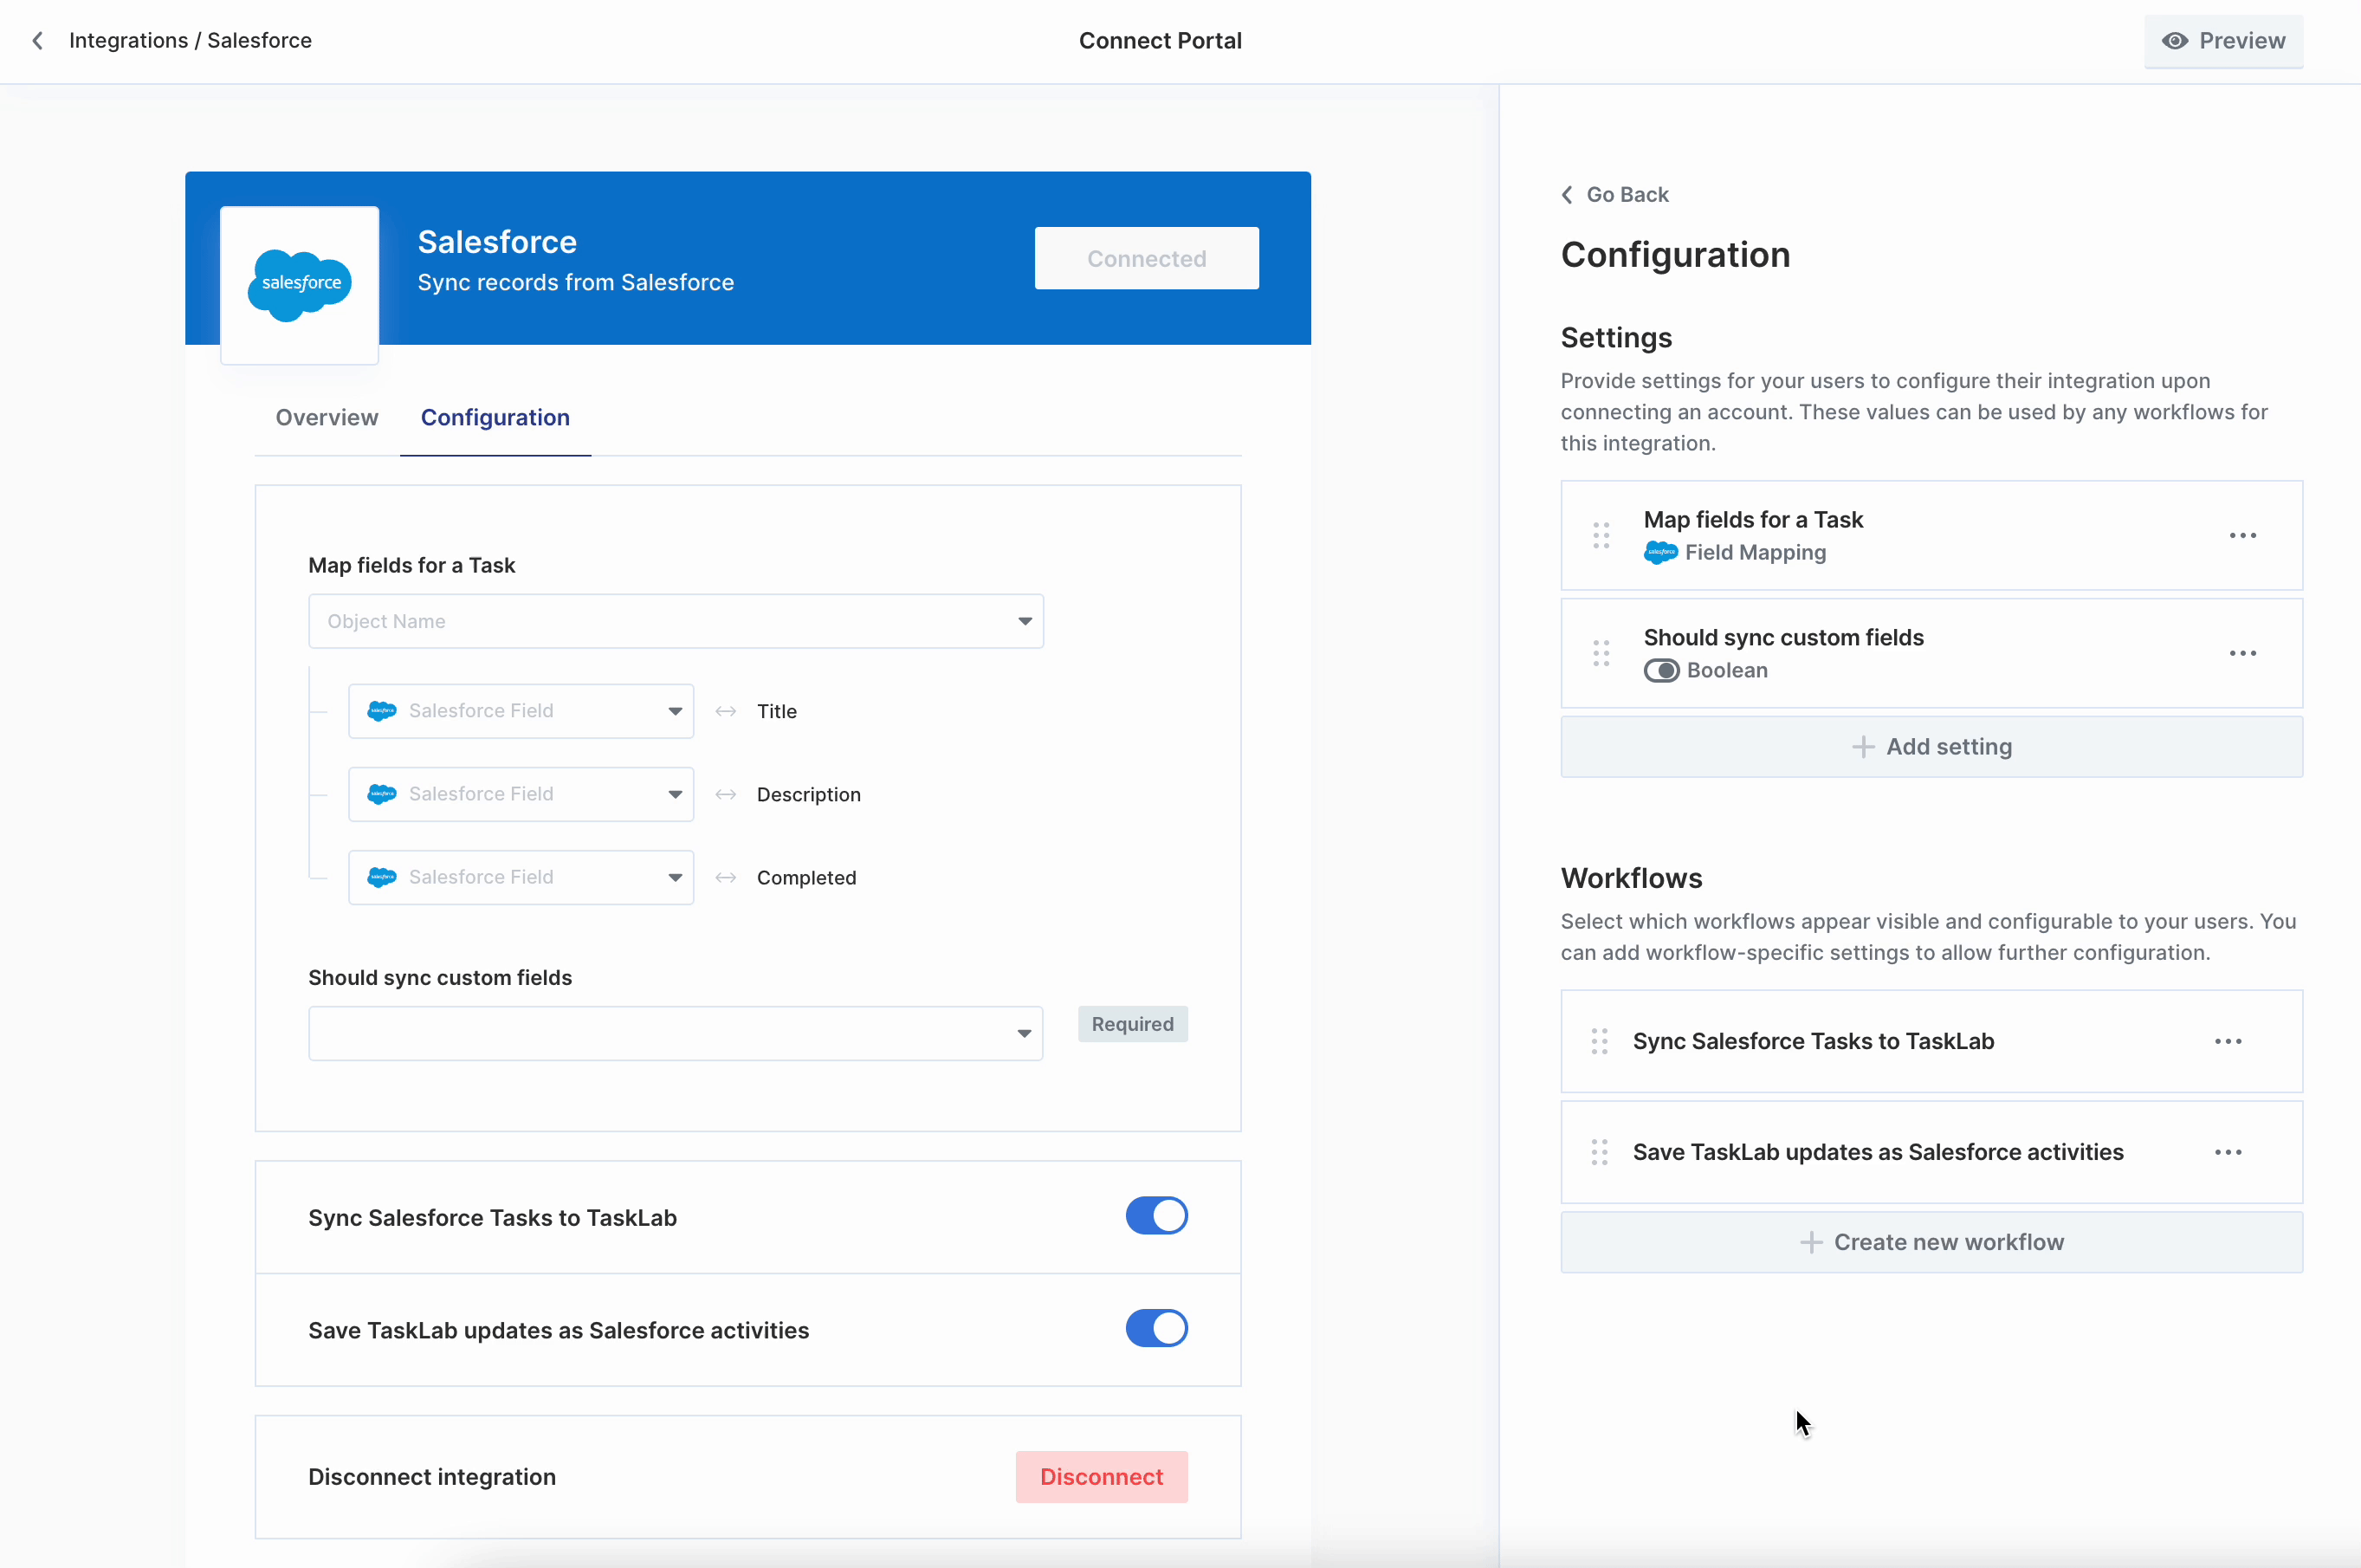This screenshot has height=1568, width=2361.
Task: Click the Preview eye button
Action: click(x=2223, y=41)
